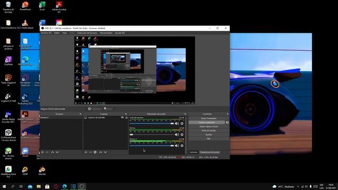Open settings gear for second Mic/Aux channel

point(182,135)
